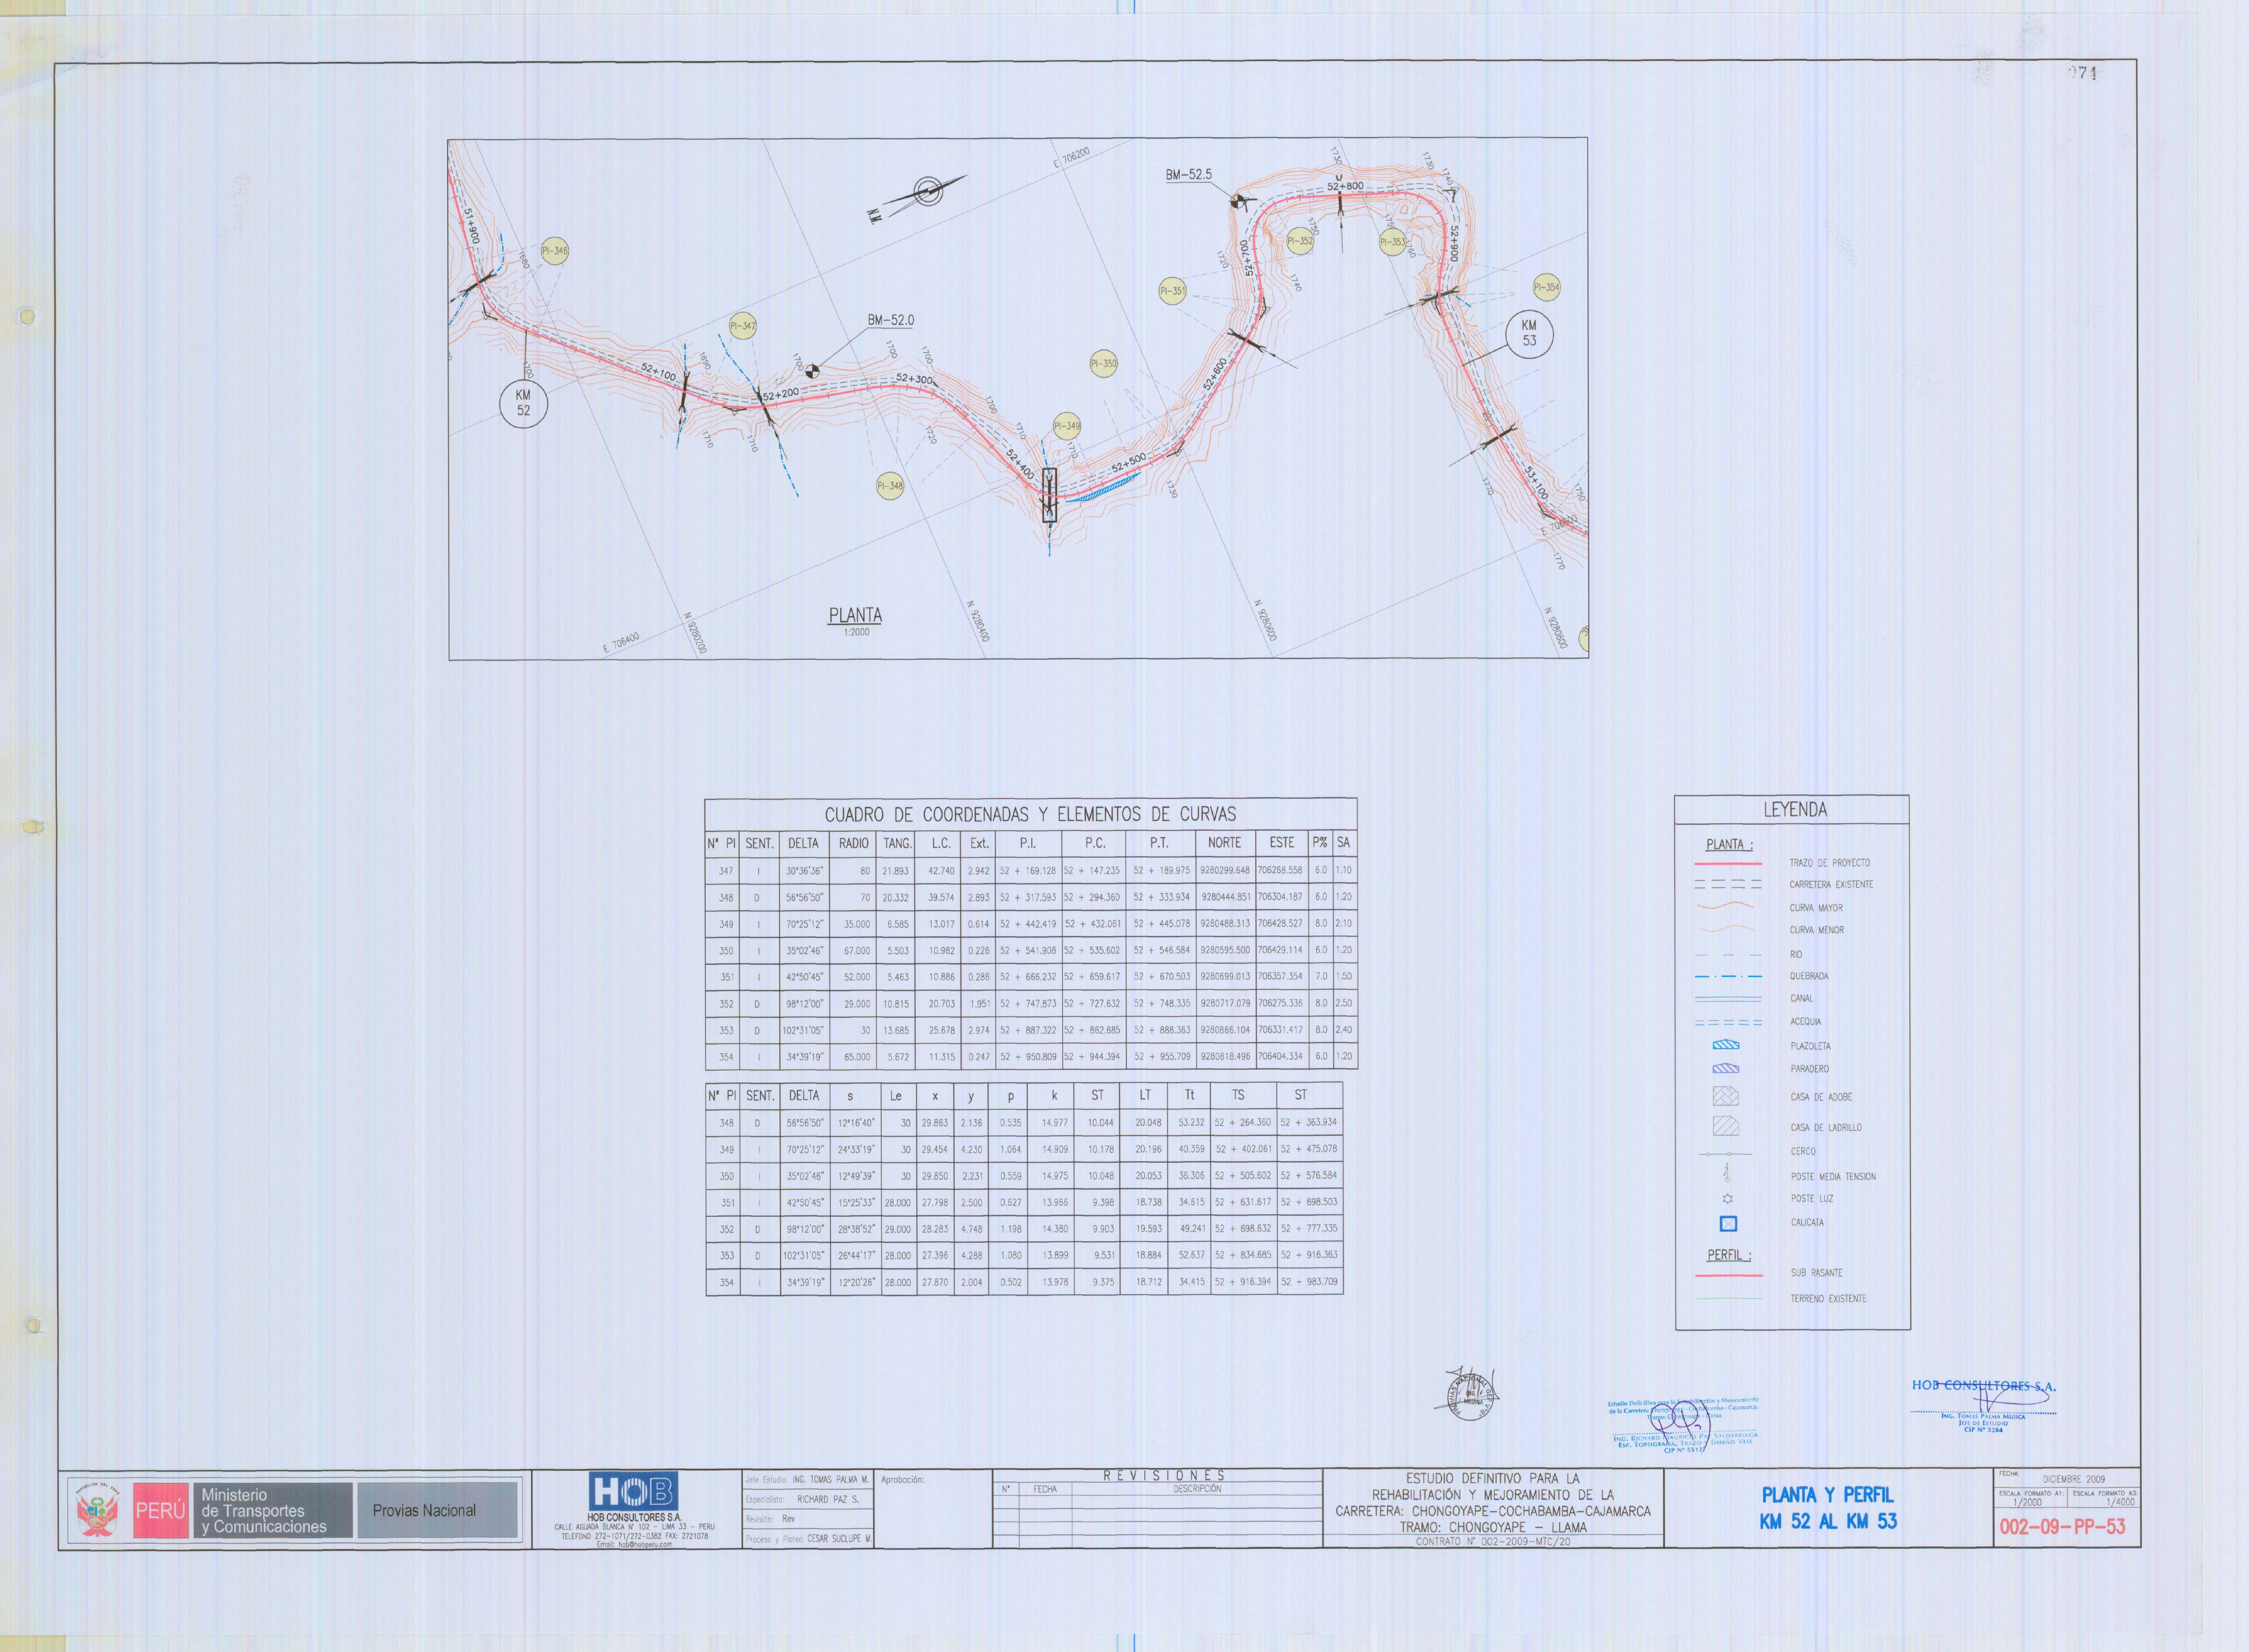Click the 9280299.648 norte value
This screenshot has height=1652, width=2249.
1225,870
